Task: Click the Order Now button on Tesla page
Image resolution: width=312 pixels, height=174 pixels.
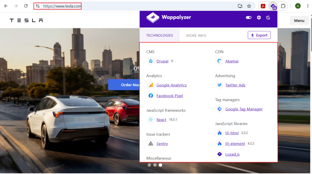Action: [124, 85]
